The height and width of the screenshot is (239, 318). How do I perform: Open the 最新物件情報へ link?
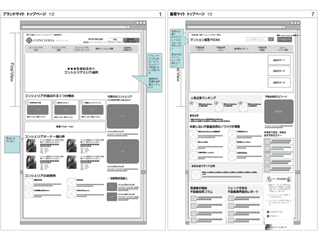pos(119,178)
